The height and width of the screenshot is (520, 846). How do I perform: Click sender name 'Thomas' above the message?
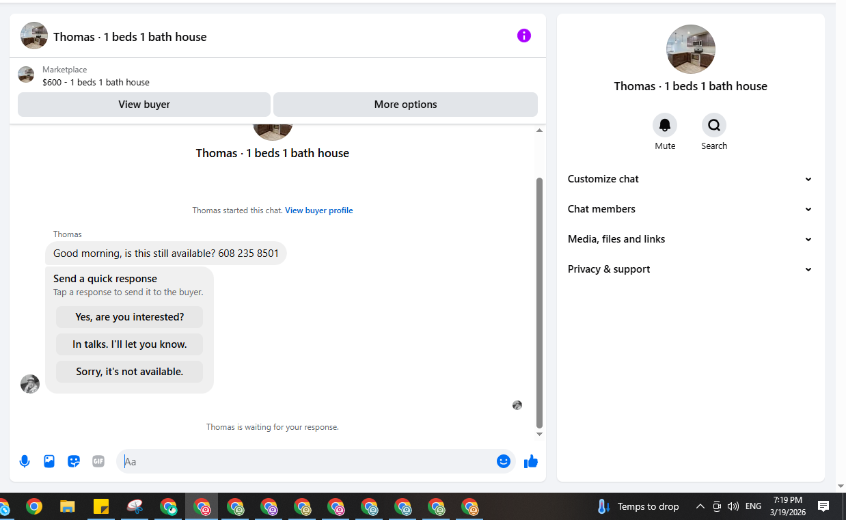[68, 234]
